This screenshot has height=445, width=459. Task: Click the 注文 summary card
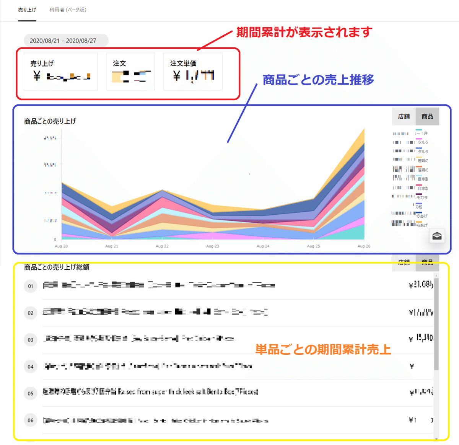[130, 71]
